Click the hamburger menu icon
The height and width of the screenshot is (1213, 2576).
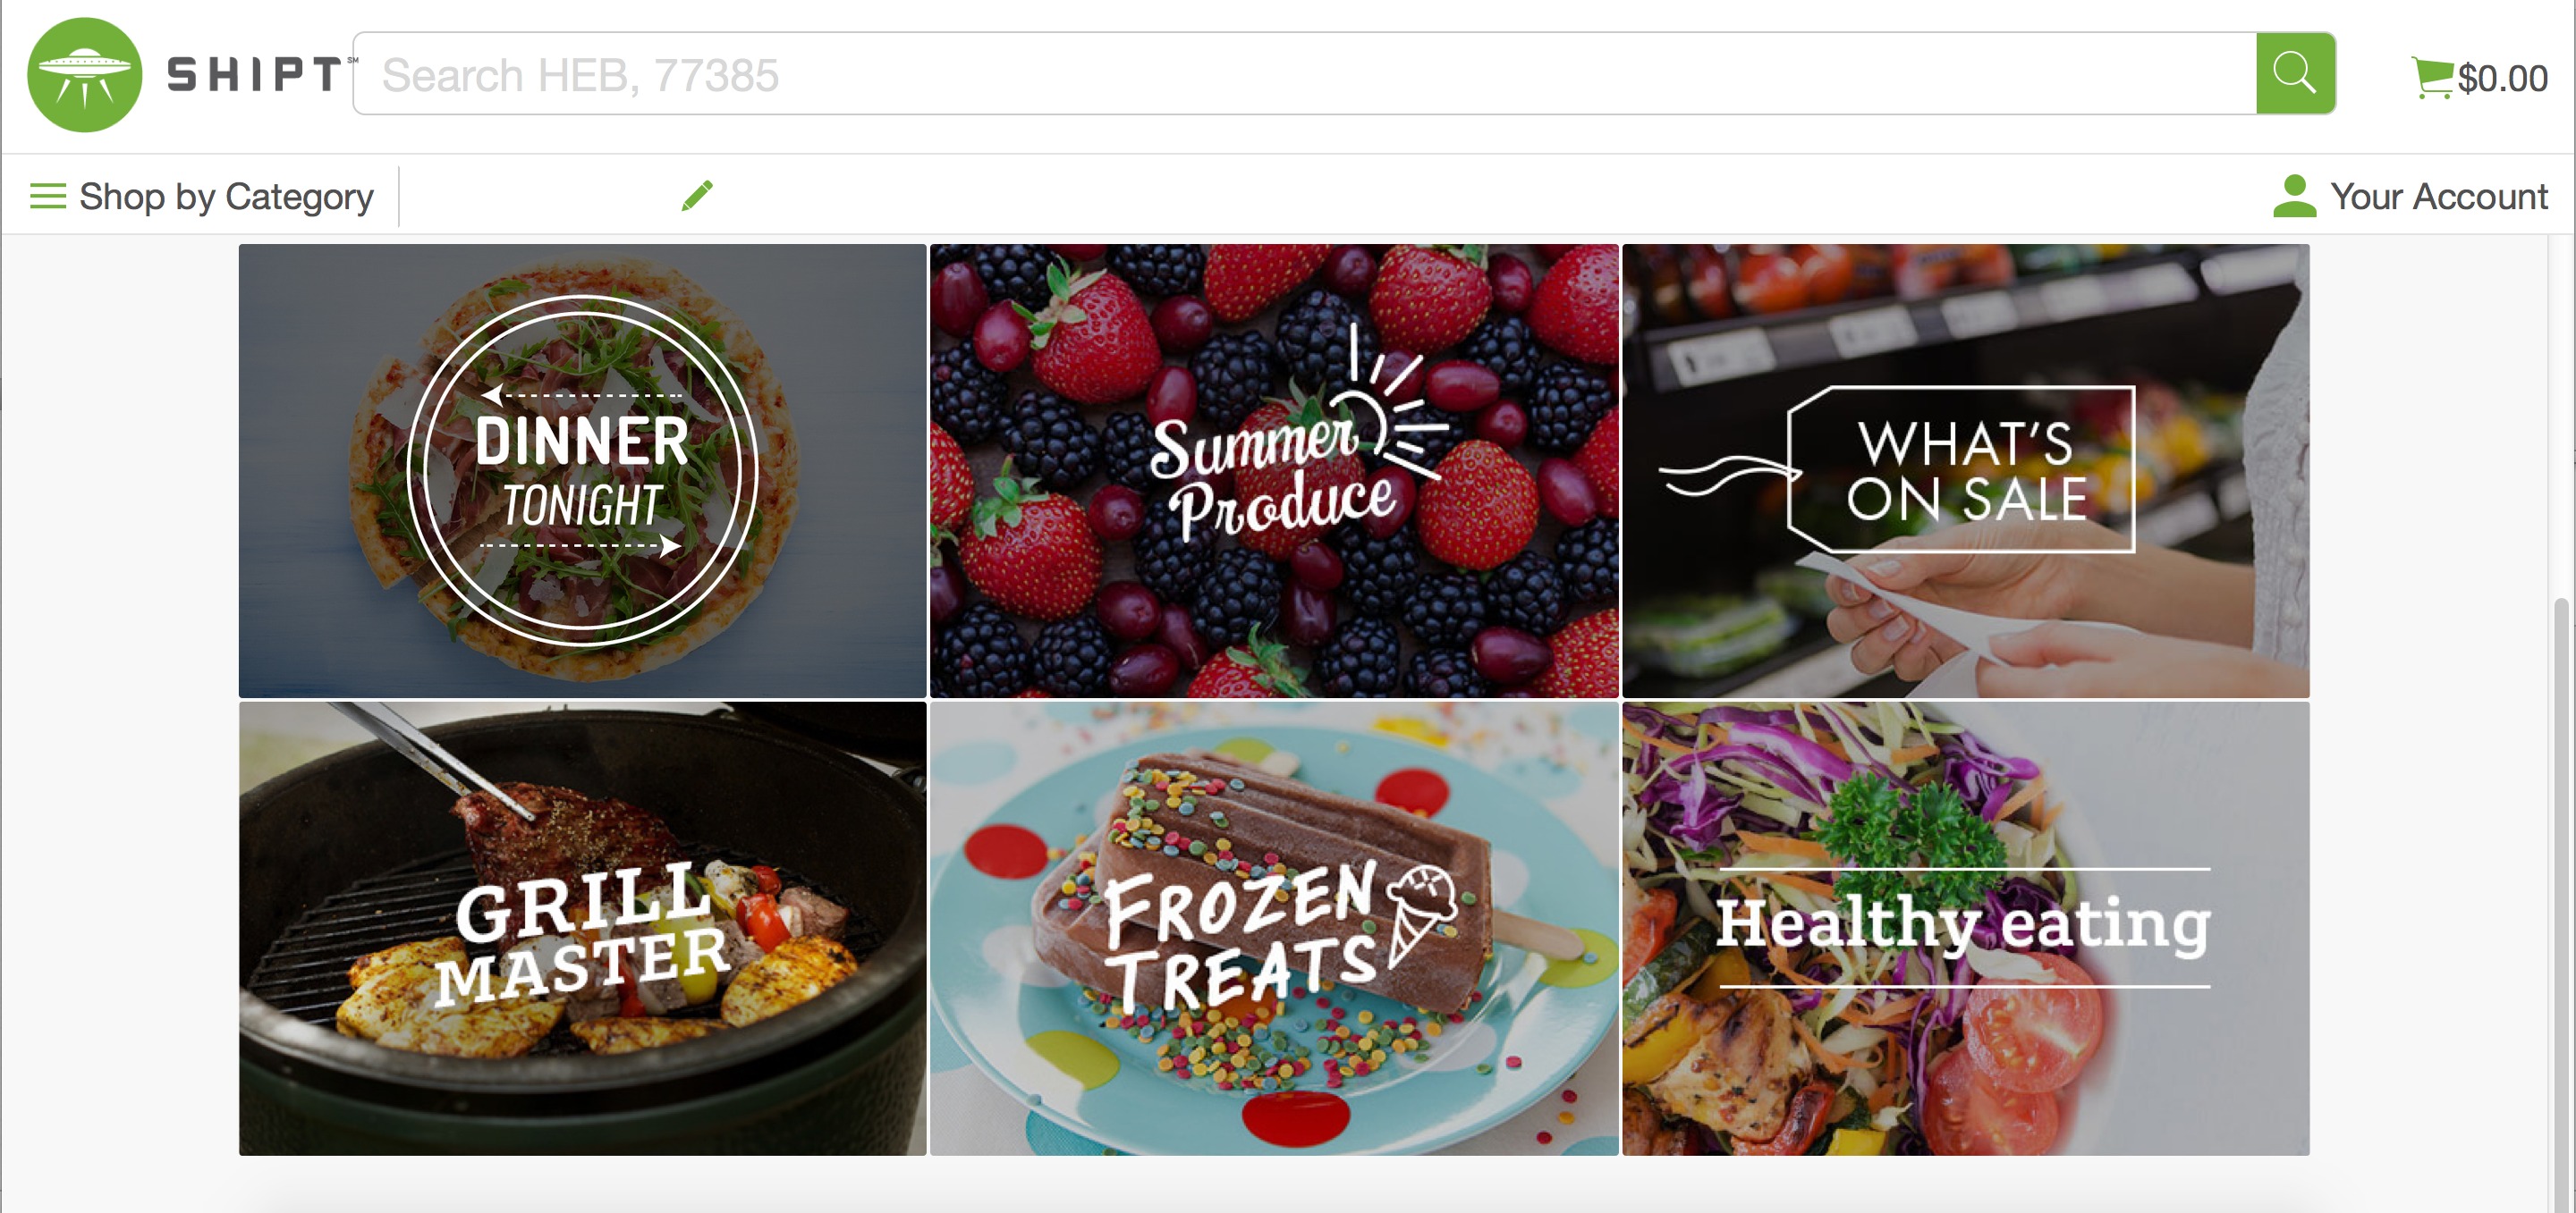coord(47,196)
